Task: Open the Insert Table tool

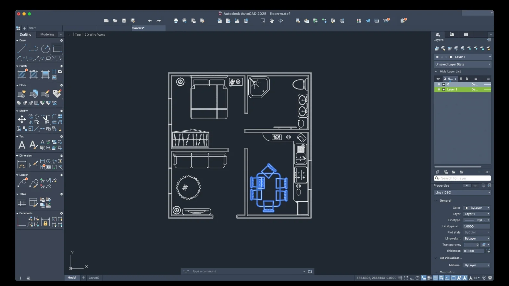Action: click(22, 203)
